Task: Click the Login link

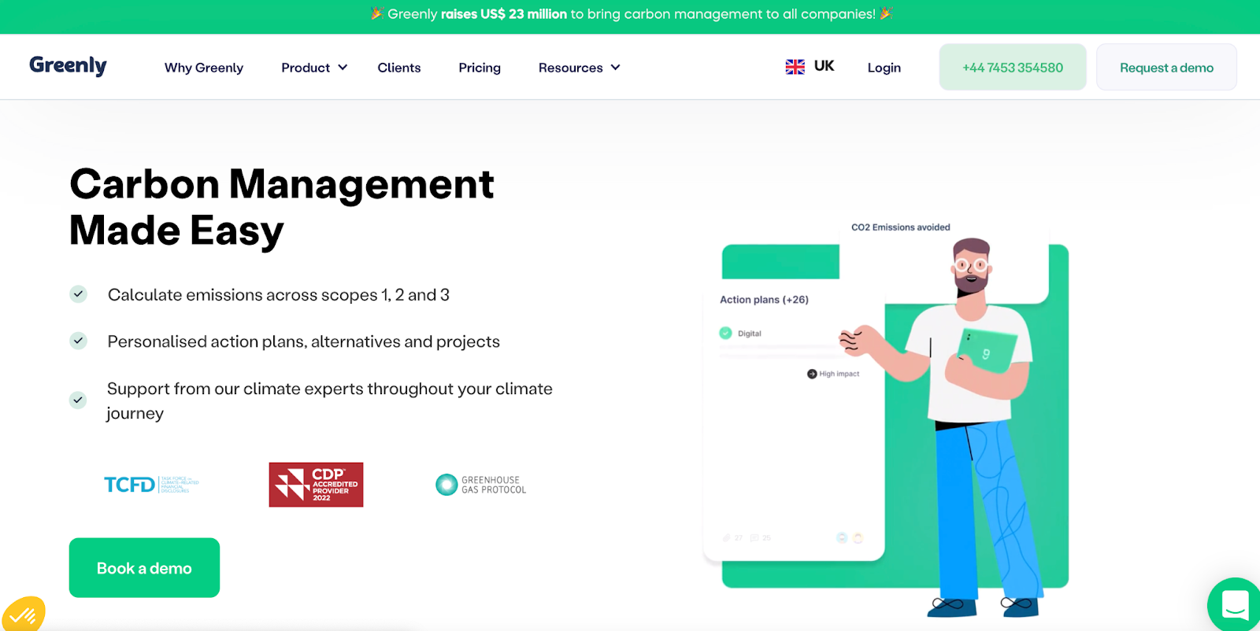Action: [884, 68]
